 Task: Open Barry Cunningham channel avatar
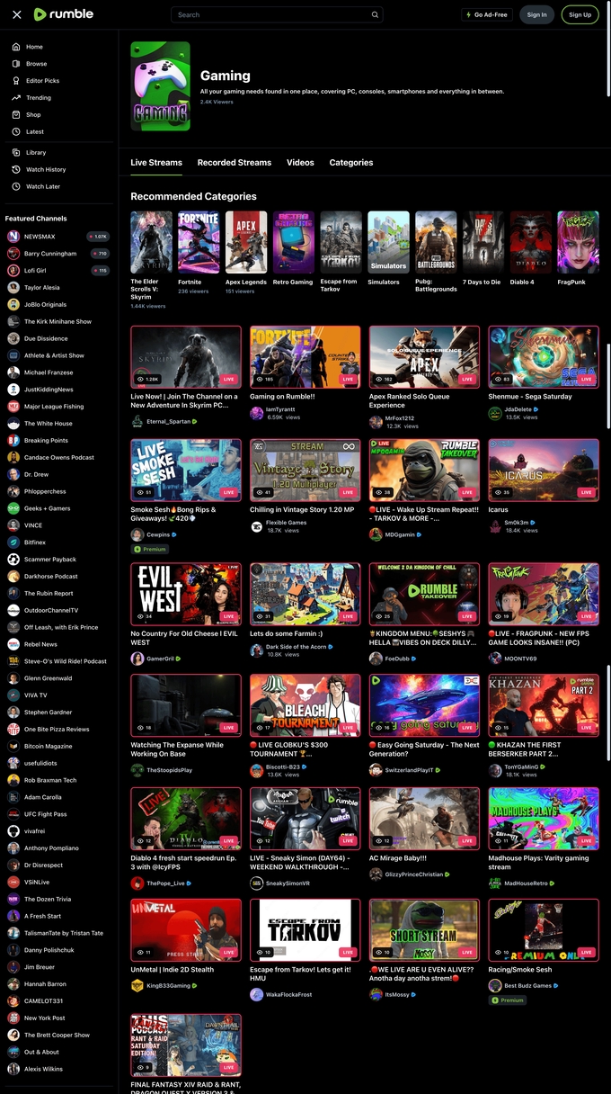13,254
